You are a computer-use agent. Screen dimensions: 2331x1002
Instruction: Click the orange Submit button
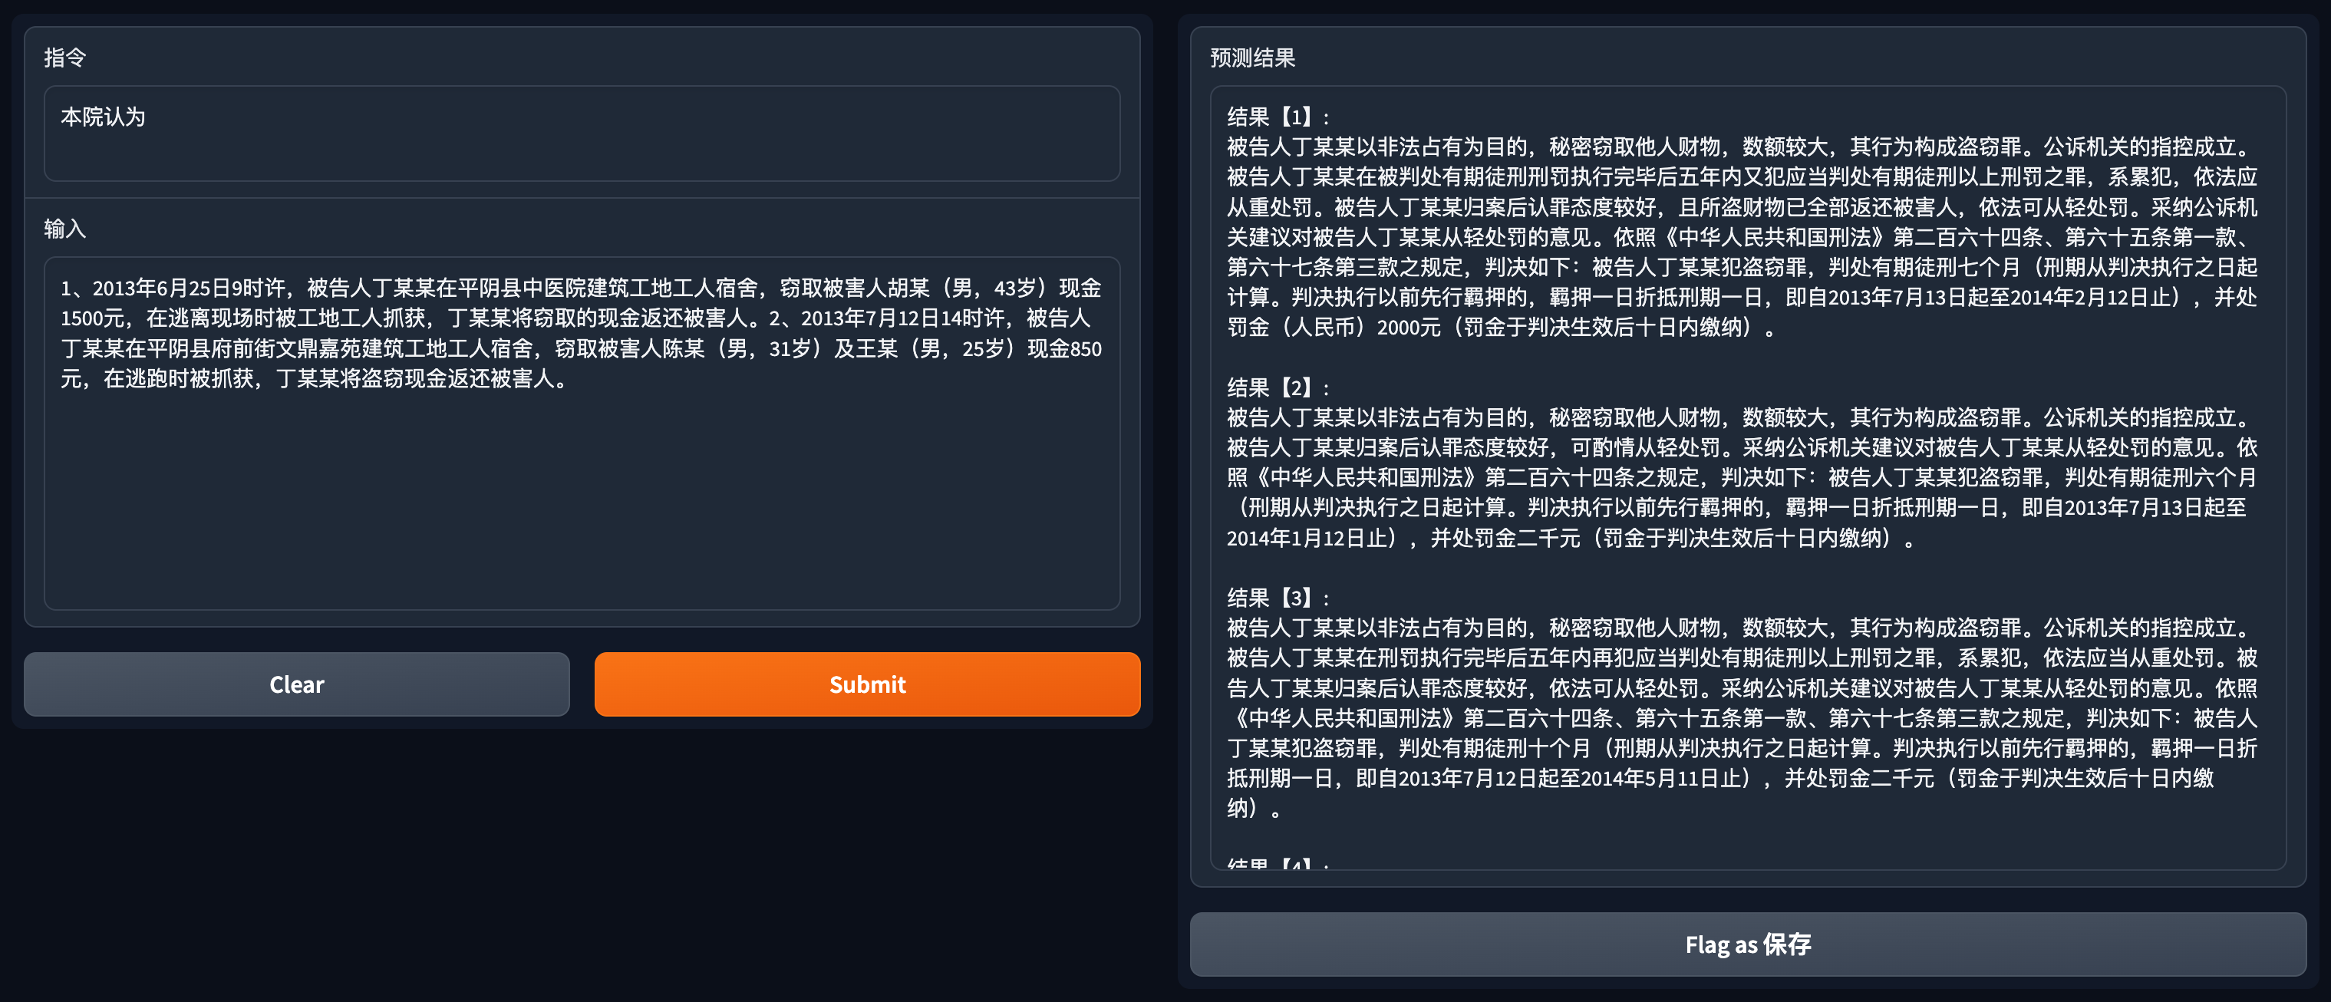click(866, 684)
